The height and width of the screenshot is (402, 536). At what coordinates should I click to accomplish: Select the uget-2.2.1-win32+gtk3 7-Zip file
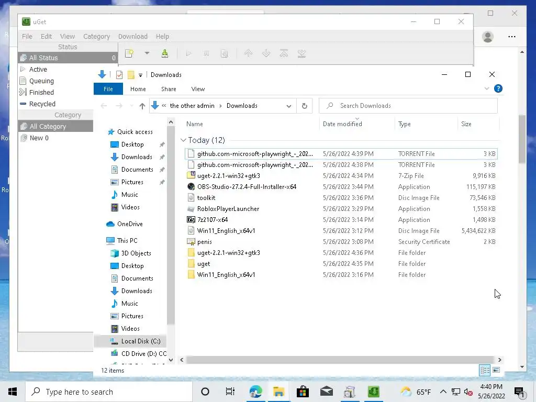[x=341, y=176]
